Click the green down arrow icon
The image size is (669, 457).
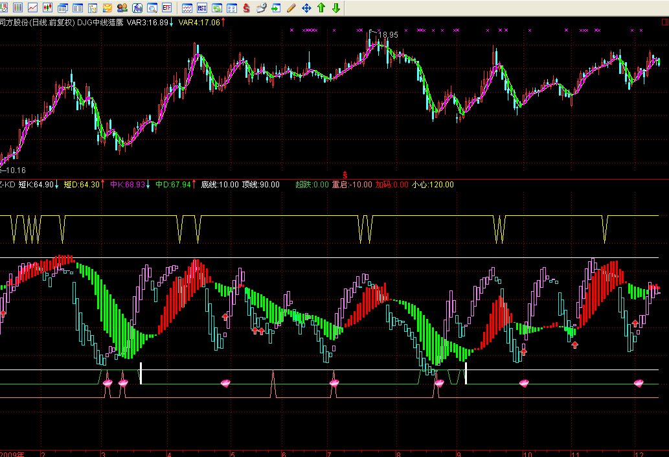pyautogui.click(x=335, y=8)
